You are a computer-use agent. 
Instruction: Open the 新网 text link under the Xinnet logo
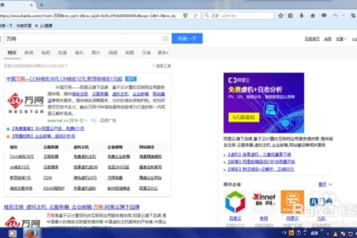(264, 218)
